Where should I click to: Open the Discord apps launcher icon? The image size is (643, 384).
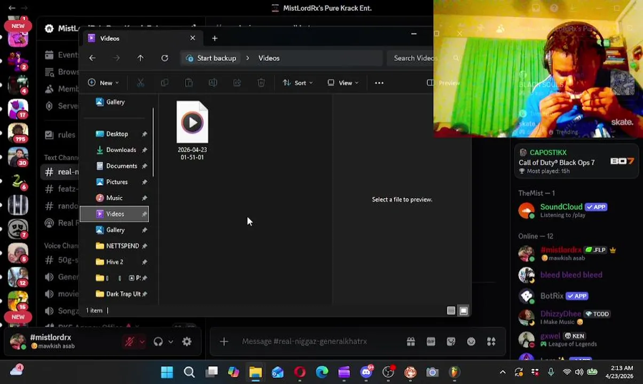[x=491, y=341]
